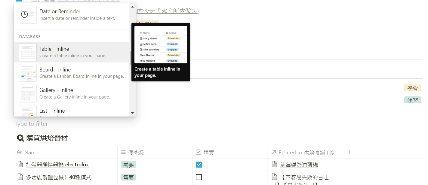Click the List - Inline icon
This screenshot has width=428, height=185.
(28, 111)
